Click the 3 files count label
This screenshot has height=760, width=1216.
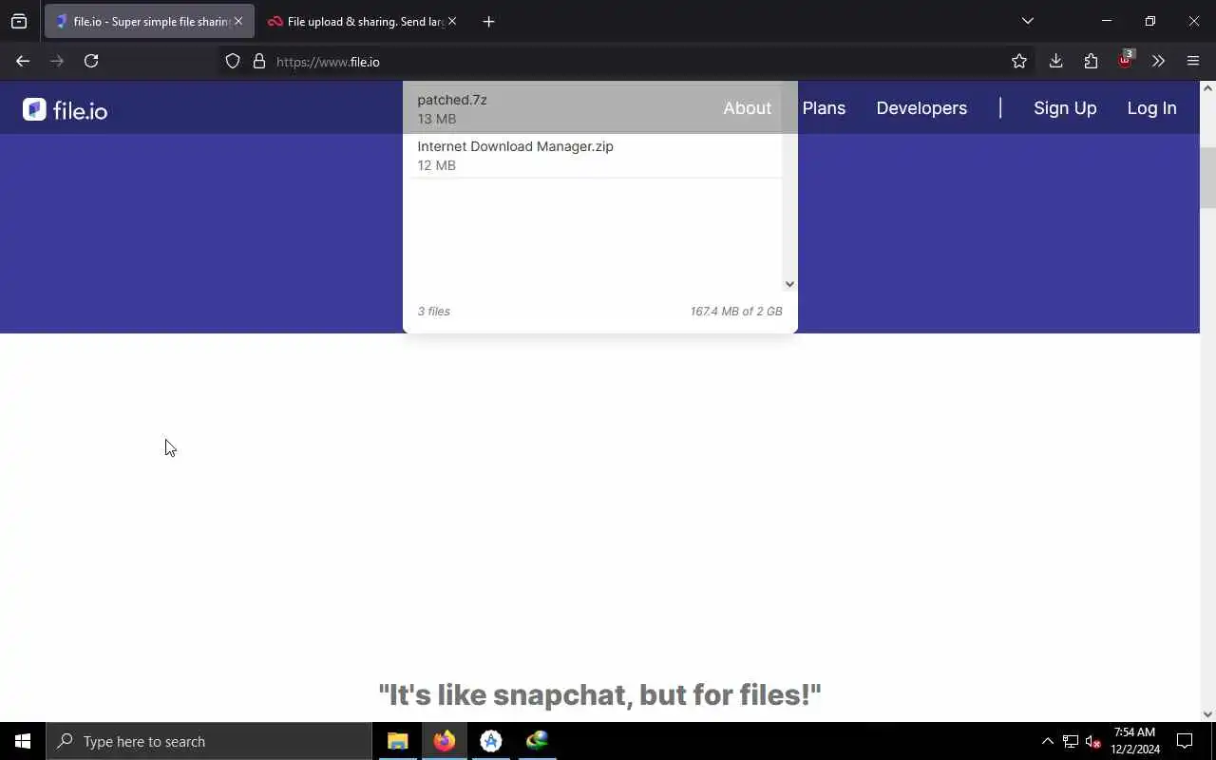434,312
